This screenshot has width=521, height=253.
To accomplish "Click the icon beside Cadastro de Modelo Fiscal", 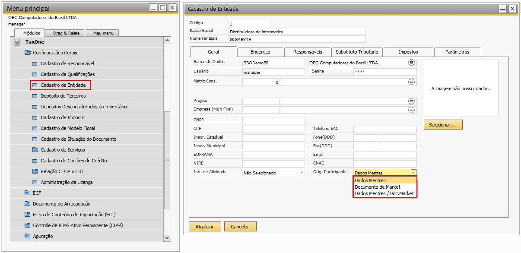I will click(35, 128).
